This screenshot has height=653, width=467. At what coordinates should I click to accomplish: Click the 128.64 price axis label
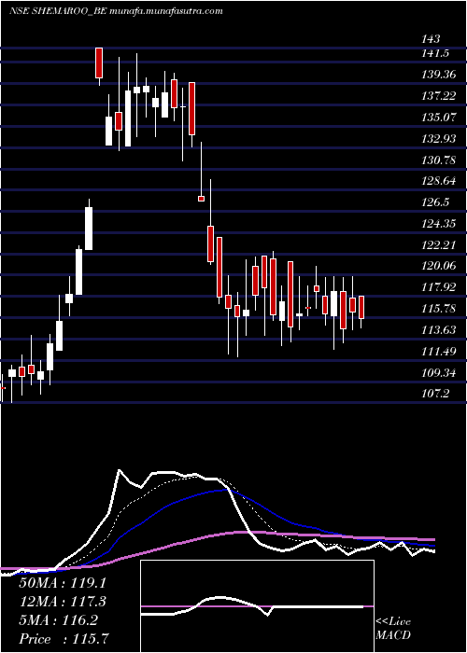tap(438, 181)
